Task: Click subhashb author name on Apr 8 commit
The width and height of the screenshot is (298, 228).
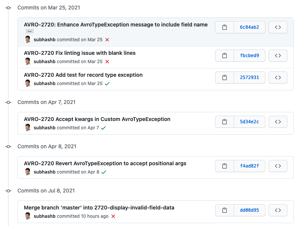Action: [x=44, y=172]
